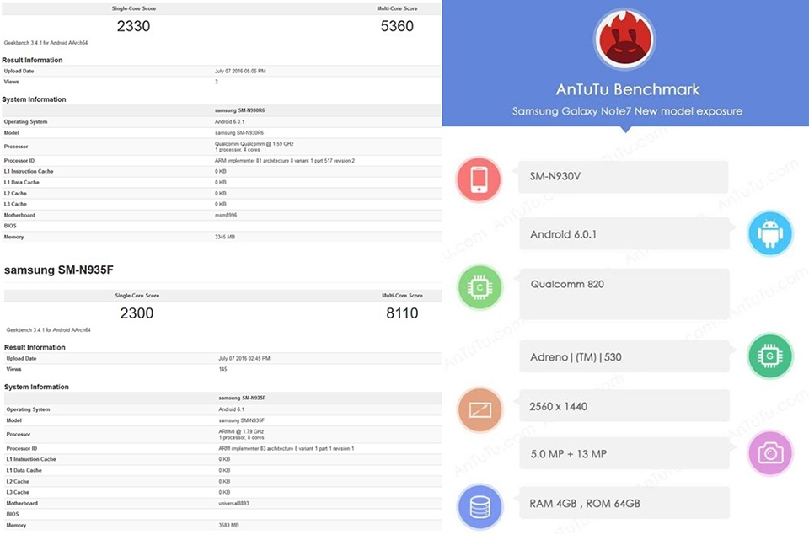The height and width of the screenshot is (540, 809).
Task: Click the views count 145
Action: tap(222, 369)
